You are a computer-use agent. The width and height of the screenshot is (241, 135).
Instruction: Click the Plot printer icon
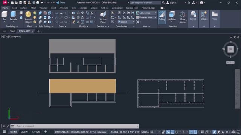click(x=38, y=3)
